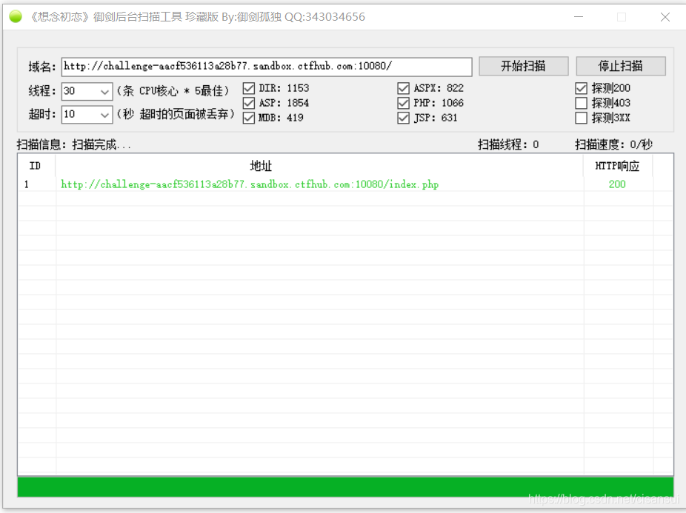Uncheck the ASPX: 822 checkbox
686x513 pixels.
[x=403, y=88]
